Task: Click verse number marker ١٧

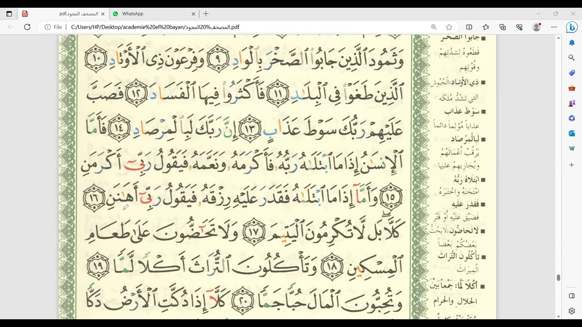Action: pyautogui.click(x=255, y=233)
